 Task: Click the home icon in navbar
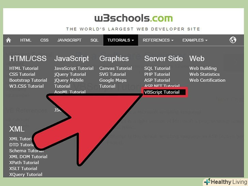click(x=9, y=40)
